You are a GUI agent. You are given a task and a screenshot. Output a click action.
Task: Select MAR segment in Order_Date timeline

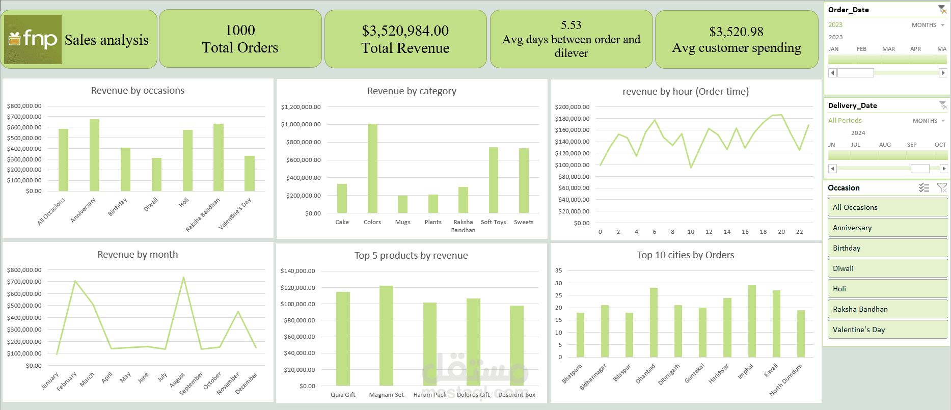point(896,59)
